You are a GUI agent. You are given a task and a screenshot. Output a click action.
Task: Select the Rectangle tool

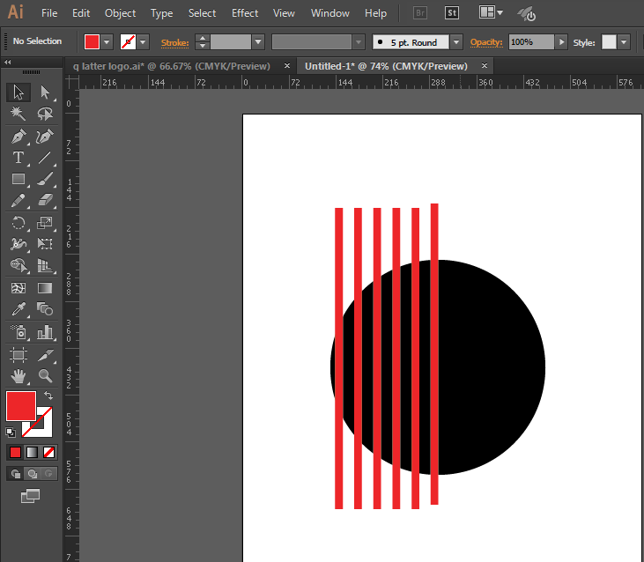18,180
